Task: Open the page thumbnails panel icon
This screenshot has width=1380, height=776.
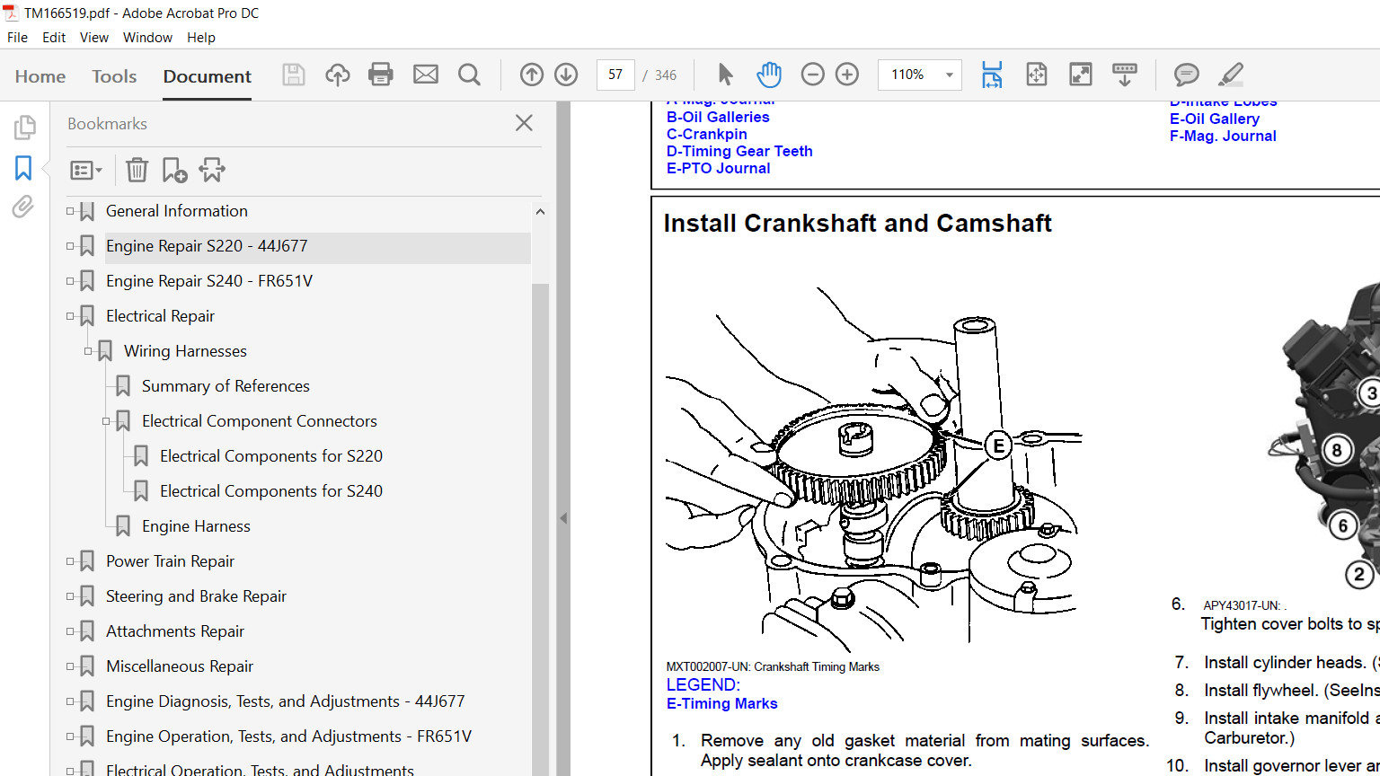Action: pyautogui.click(x=24, y=128)
